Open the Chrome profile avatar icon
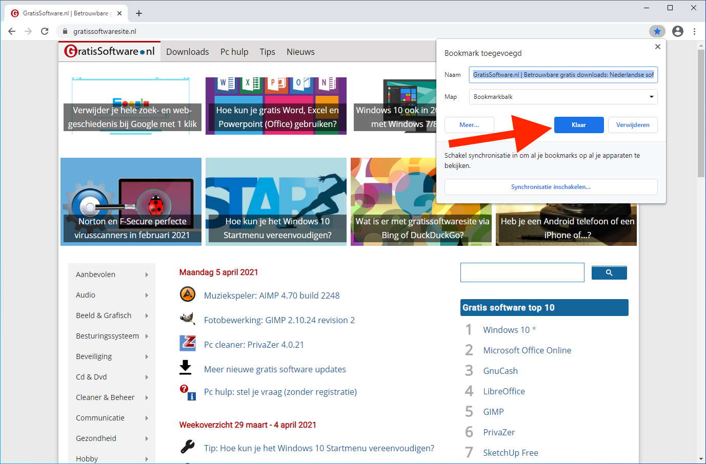This screenshot has height=464, width=706. (677, 31)
